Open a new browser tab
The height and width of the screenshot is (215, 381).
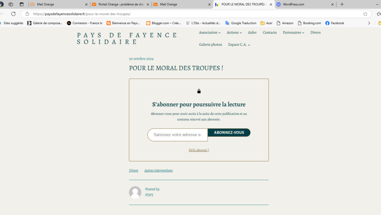click(342, 4)
